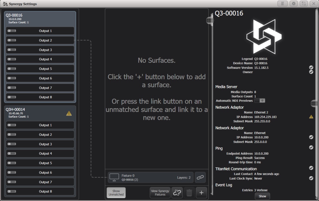Select the Q3H-00014 device header

pos(35,113)
